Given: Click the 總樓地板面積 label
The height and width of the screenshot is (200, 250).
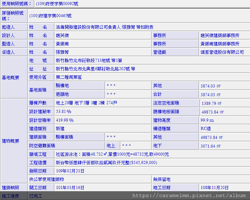Looking at the screenshot, I should click(x=166, y=112).
